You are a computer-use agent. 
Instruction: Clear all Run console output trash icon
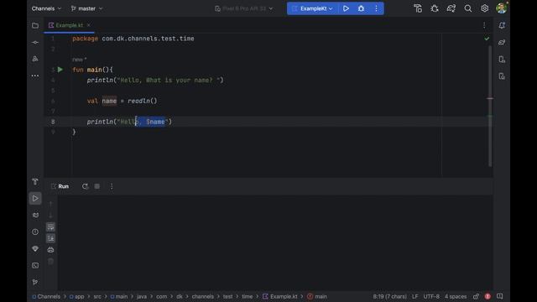point(50,262)
